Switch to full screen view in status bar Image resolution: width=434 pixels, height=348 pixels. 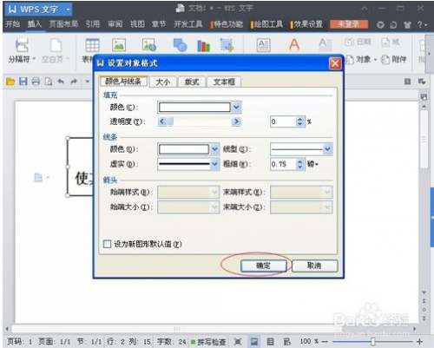(238, 342)
